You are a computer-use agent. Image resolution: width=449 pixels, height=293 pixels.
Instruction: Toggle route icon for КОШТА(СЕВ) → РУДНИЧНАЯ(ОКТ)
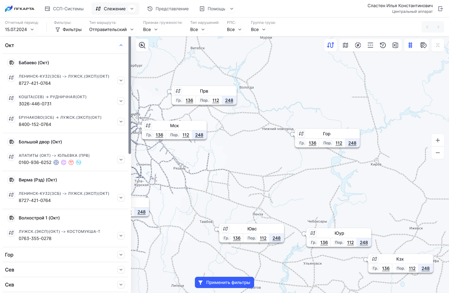tap(11, 98)
